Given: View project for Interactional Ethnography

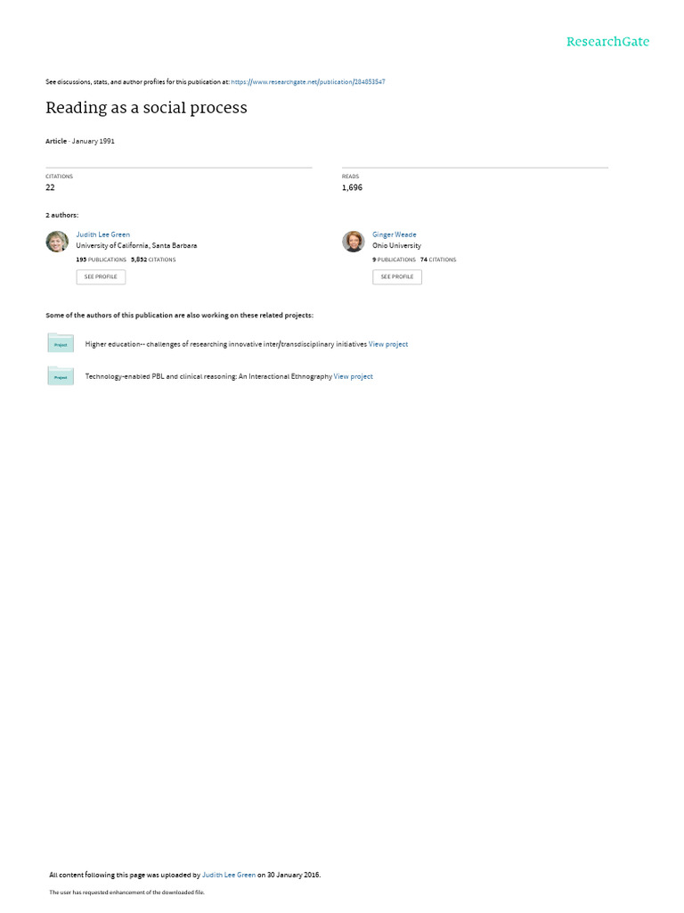Looking at the screenshot, I should coord(353,376).
